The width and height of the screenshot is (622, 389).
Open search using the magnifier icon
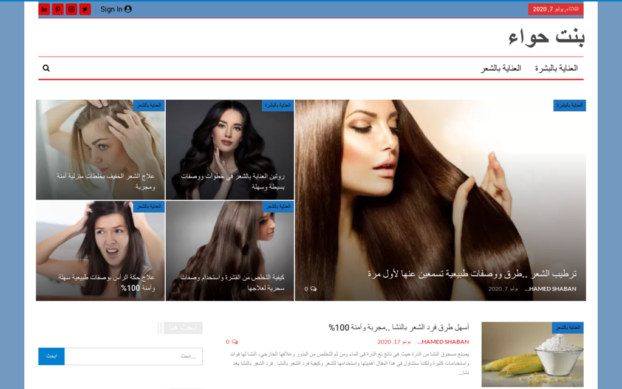click(46, 68)
